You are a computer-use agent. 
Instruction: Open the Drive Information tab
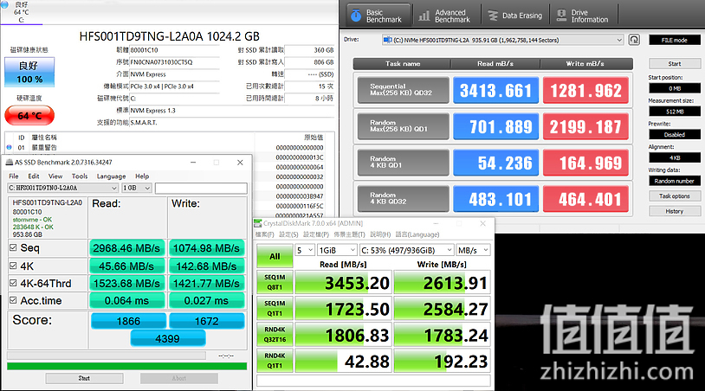coord(584,16)
